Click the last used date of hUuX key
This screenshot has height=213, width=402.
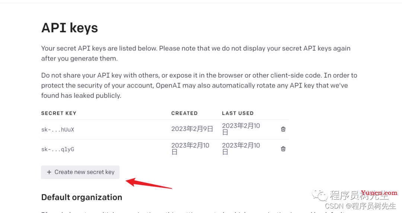tap(241, 129)
